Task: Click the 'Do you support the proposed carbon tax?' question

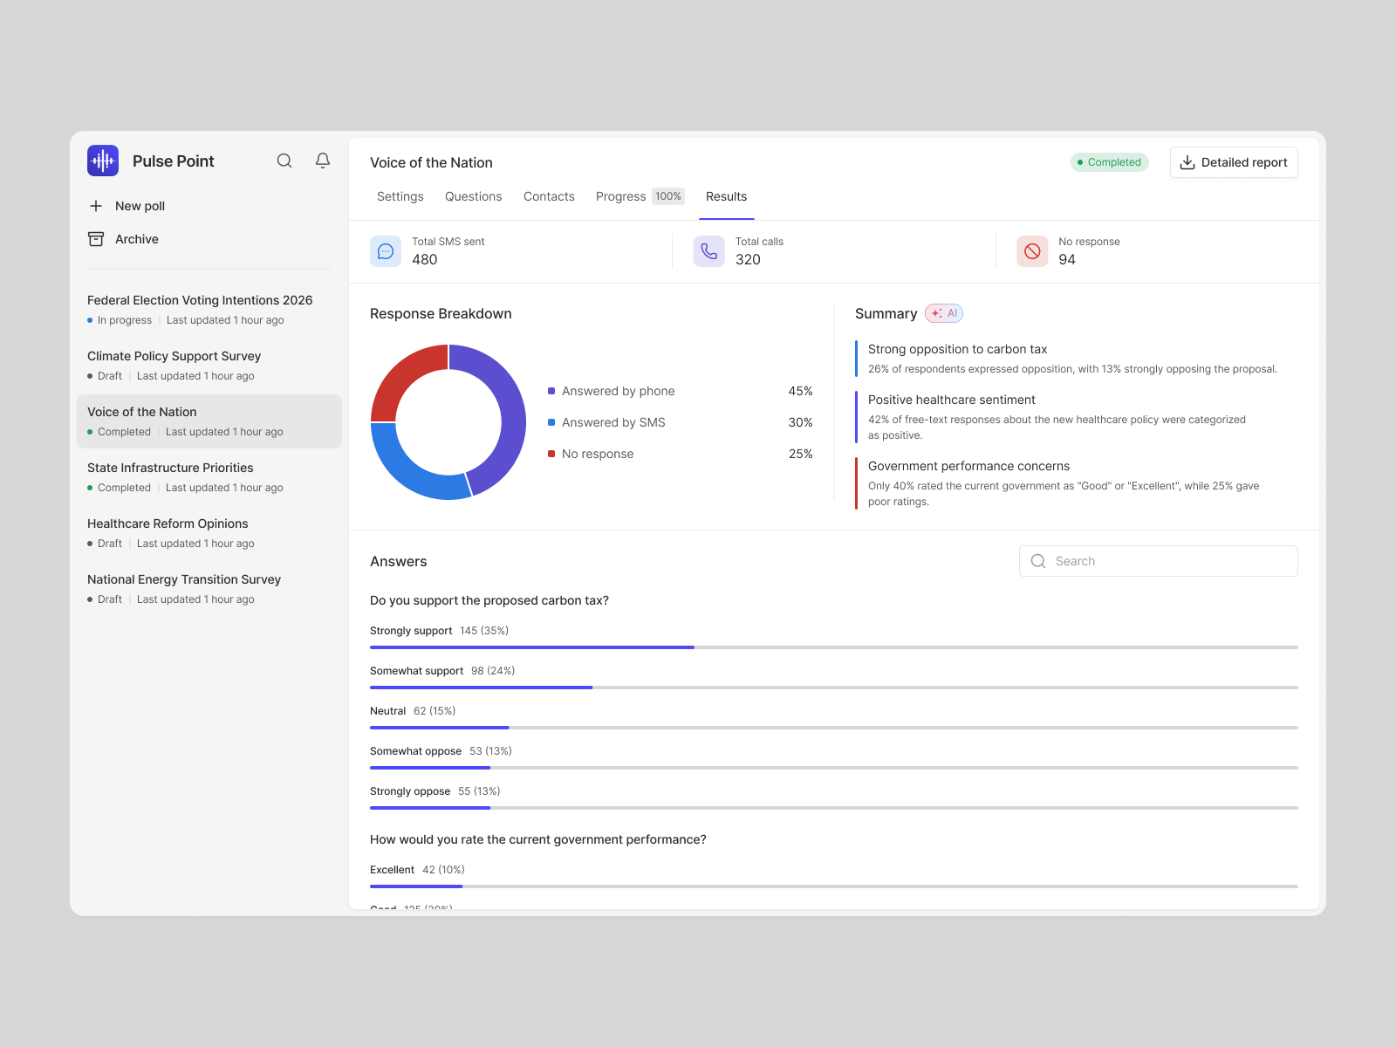Action: [489, 600]
